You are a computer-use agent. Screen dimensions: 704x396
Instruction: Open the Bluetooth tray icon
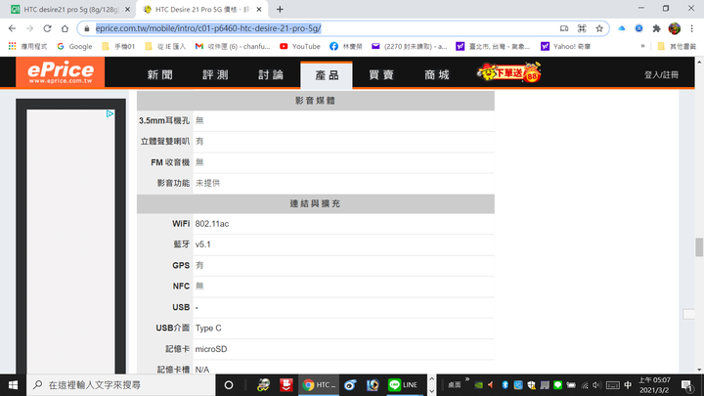(505, 385)
